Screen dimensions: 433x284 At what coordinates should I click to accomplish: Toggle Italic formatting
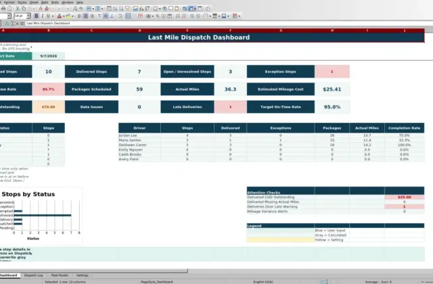point(42,16)
